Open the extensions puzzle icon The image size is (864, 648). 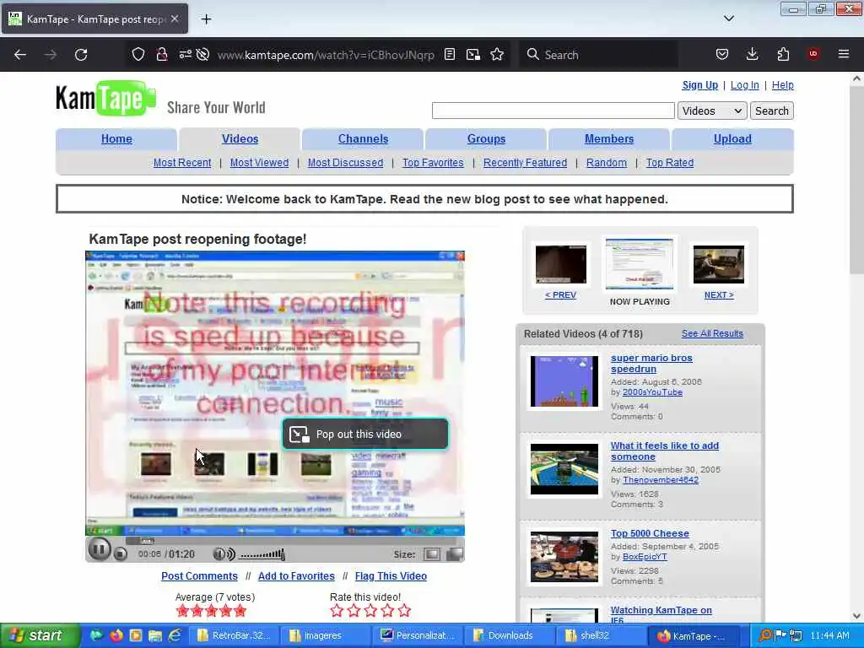783,54
